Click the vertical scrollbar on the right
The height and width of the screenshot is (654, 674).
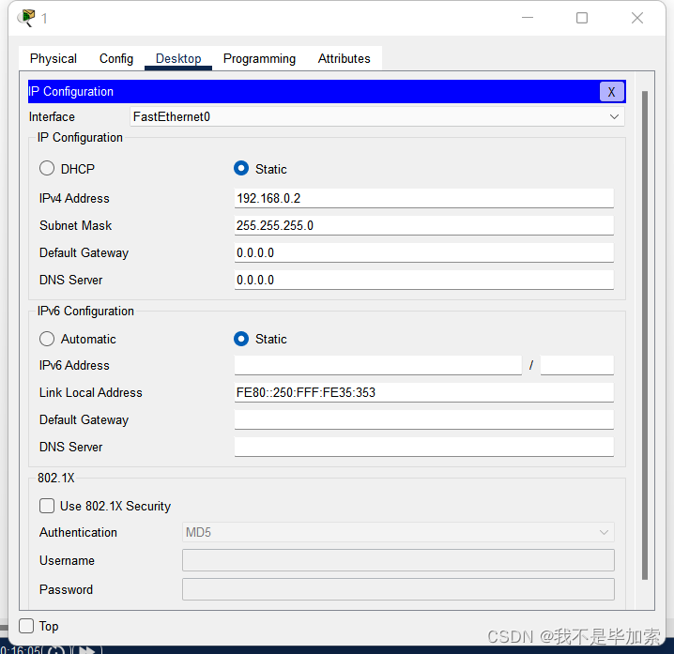(x=644, y=335)
